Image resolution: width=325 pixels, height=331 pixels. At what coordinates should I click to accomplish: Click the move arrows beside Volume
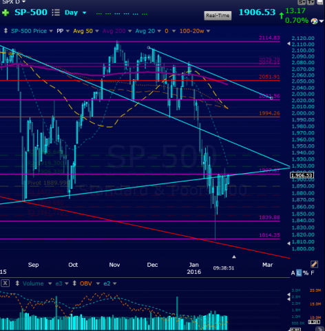tap(17, 283)
